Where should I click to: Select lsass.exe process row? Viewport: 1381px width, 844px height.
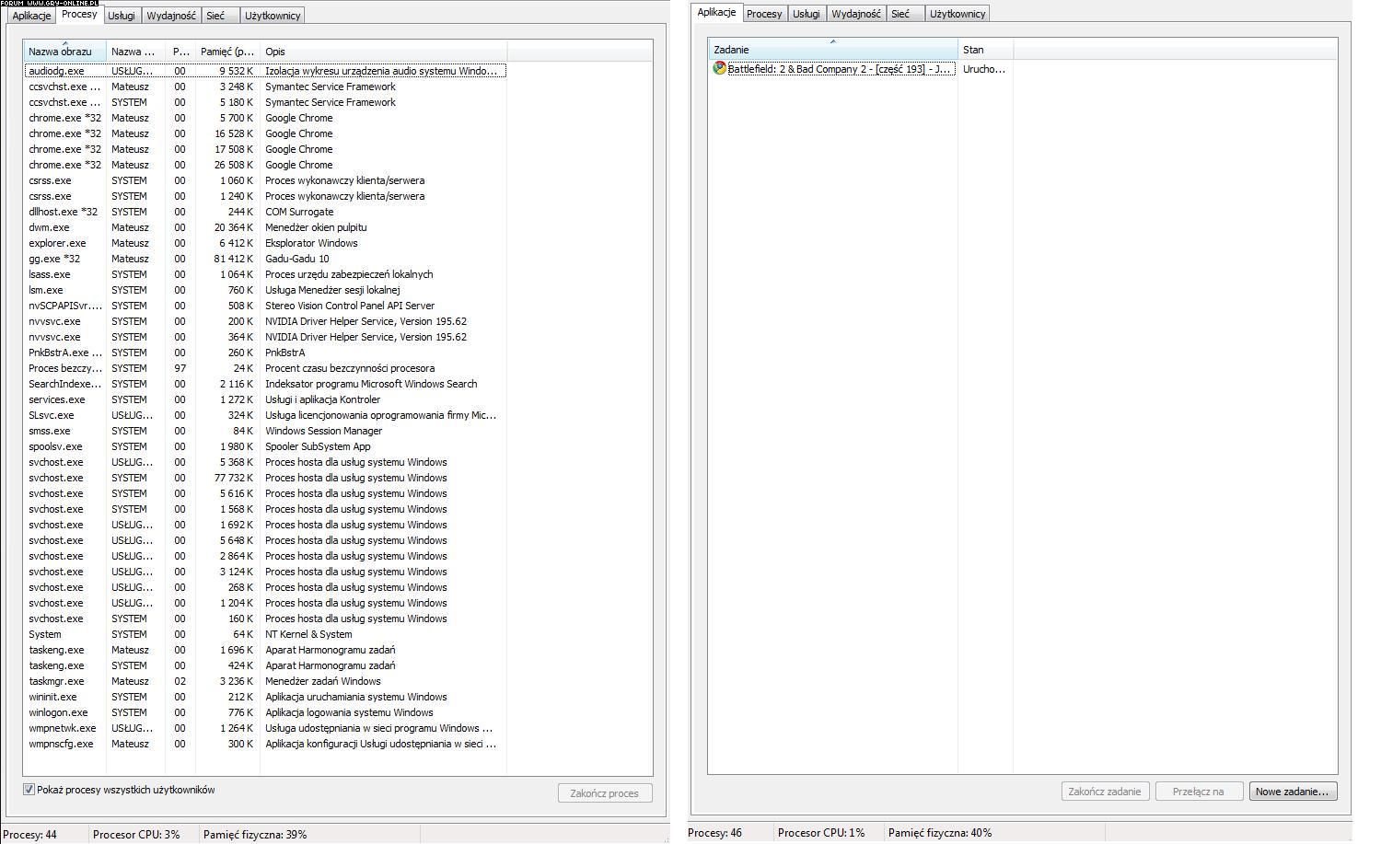pos(265,274)
